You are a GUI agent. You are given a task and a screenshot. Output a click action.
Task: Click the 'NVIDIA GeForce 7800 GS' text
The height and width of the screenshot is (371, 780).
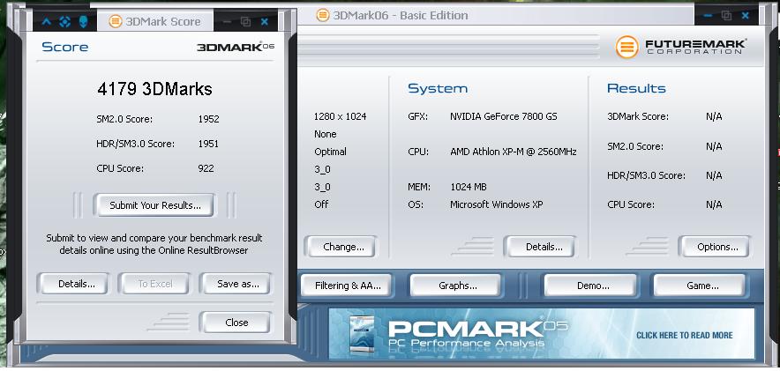504,116
